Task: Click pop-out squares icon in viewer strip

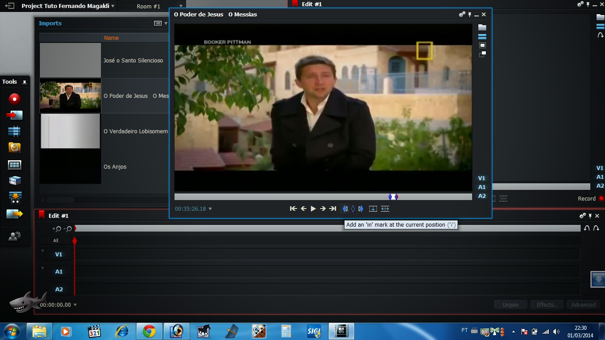Action: [482, 54]
